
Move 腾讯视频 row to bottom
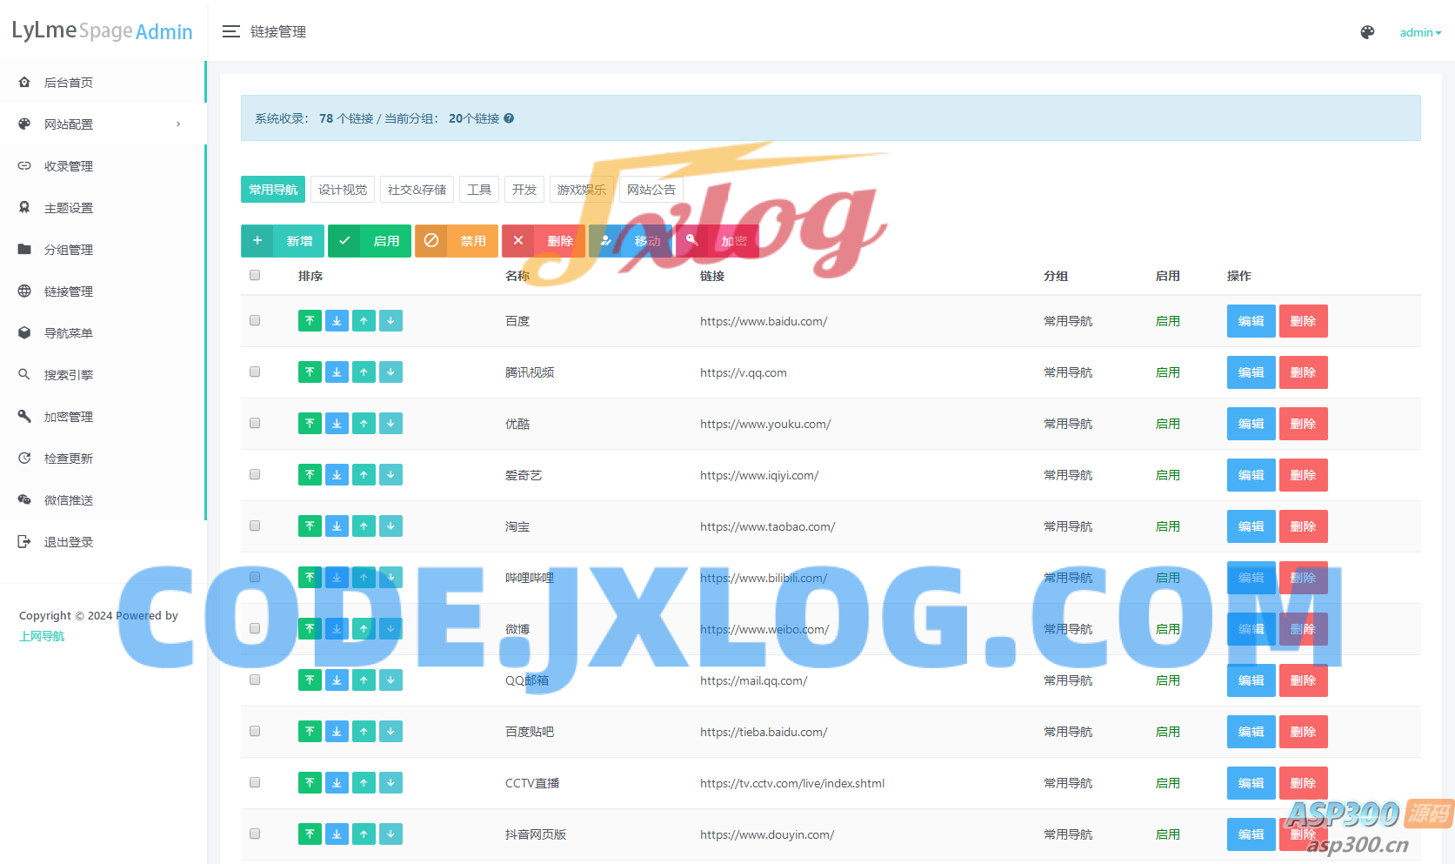click(x=337, y=372)
